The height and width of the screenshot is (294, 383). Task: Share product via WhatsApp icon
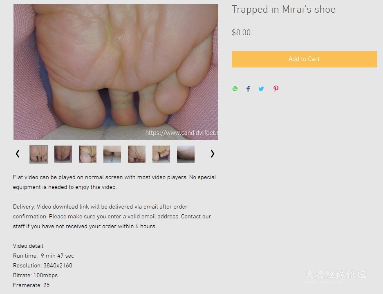tap(235, 89)
